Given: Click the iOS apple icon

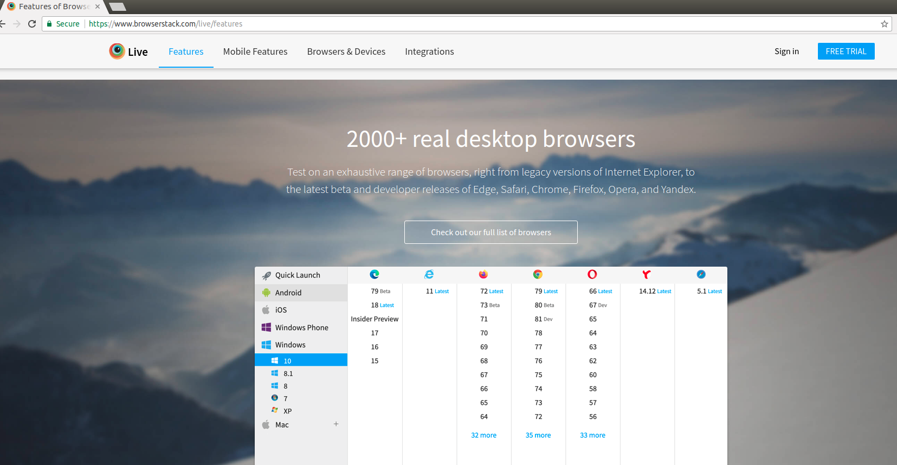Looking at the screenshot, I should point(266,310).
